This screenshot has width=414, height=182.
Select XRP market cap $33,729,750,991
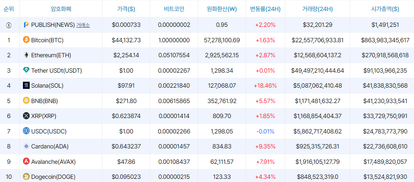(385, 116)
